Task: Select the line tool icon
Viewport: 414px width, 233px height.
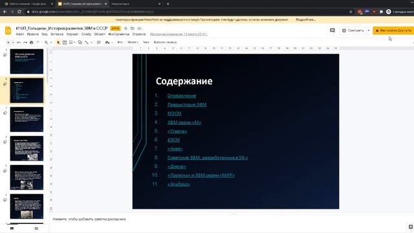Action: pos(87,42)
